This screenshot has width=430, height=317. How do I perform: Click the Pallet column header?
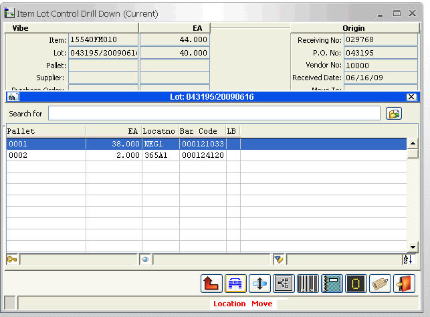click(x=45, y=131)
